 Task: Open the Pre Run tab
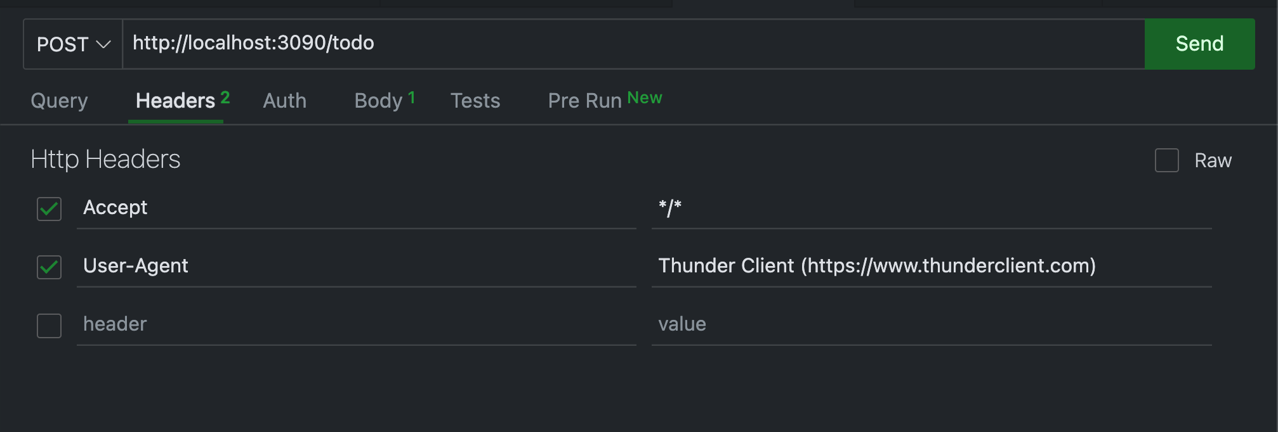pos(584,101)
